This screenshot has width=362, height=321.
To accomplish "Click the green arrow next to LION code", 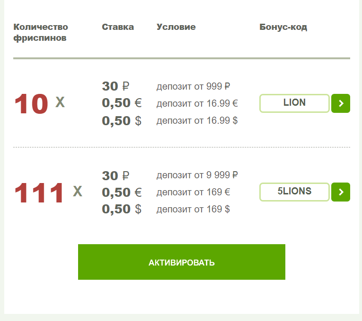I will (x=341, y=103).
